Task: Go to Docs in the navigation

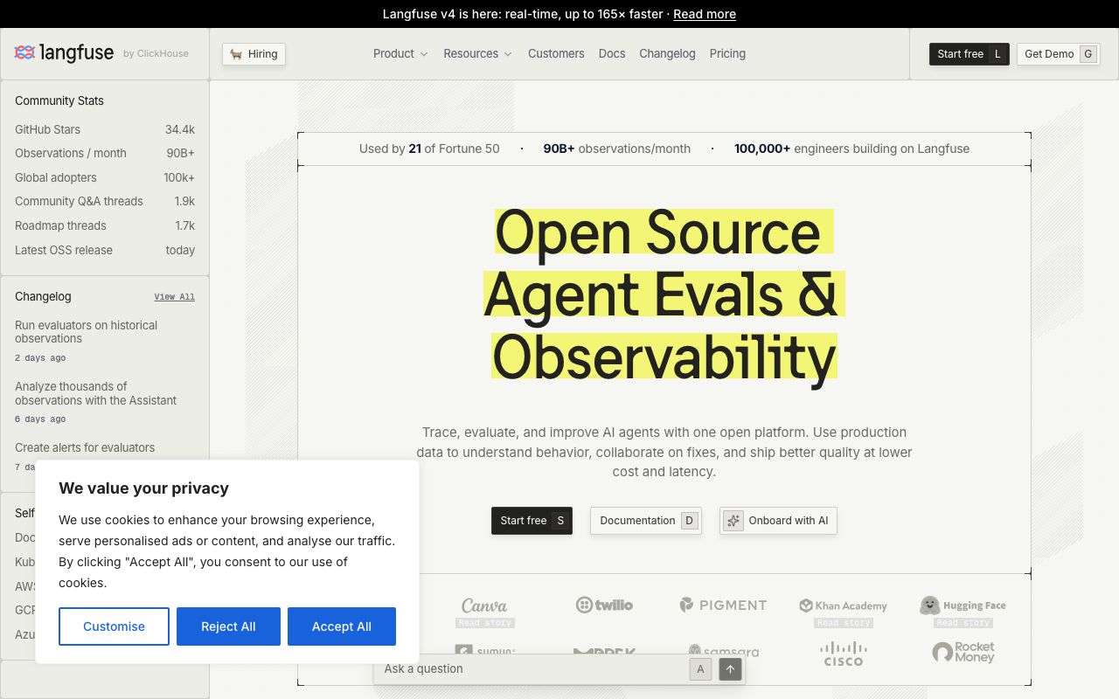Action: pyautogui.click(x=612, y=53)
